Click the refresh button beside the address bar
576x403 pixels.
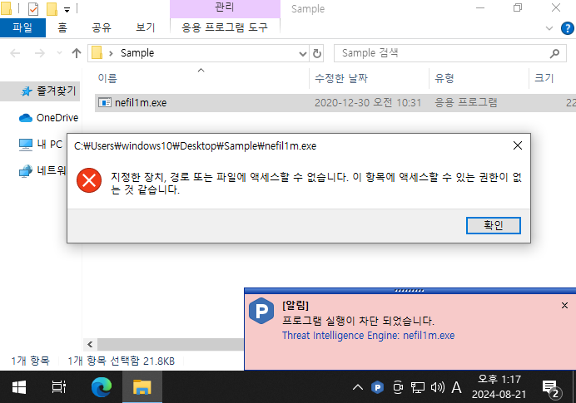tap(317, 53)
